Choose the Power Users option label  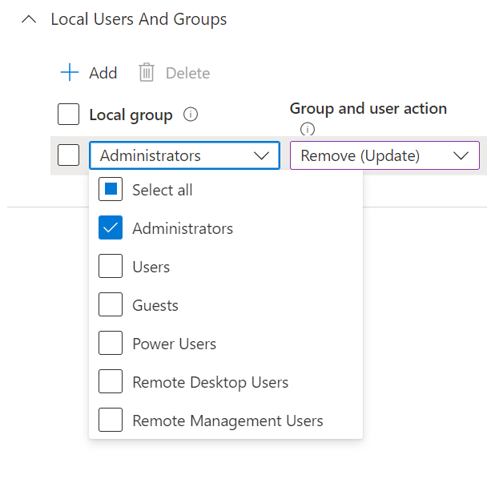tap(174, 344)
